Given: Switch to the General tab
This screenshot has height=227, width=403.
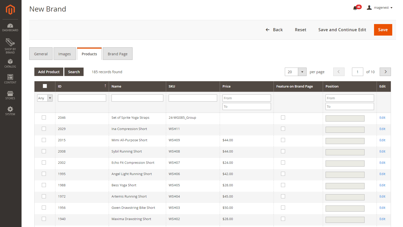Looking at the screenshot, I should coord(41,54).
